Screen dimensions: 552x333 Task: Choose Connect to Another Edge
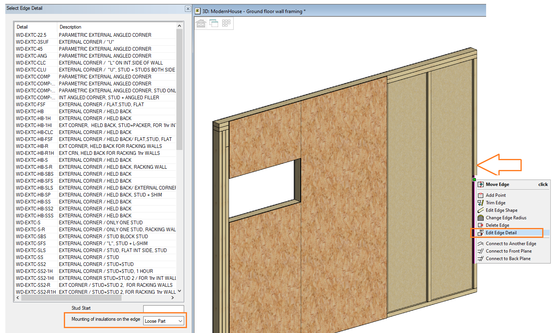point(511,244)
